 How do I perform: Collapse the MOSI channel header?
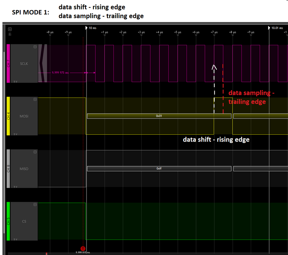35,99
